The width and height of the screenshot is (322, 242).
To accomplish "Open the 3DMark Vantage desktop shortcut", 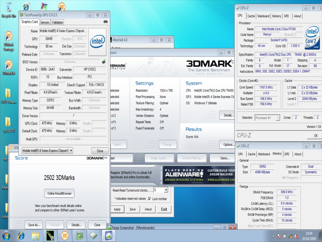I will pyautogui.click(x=8, y=41).
